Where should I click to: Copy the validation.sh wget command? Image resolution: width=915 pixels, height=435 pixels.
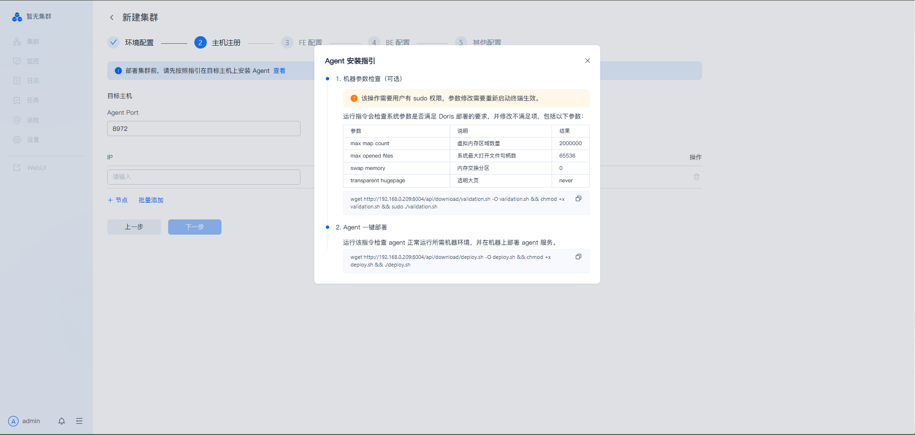pos(578,199)
